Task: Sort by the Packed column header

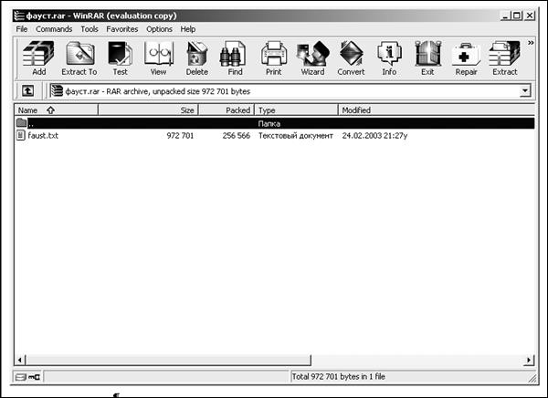Action: pyautogui.click(x=227, y=110)
